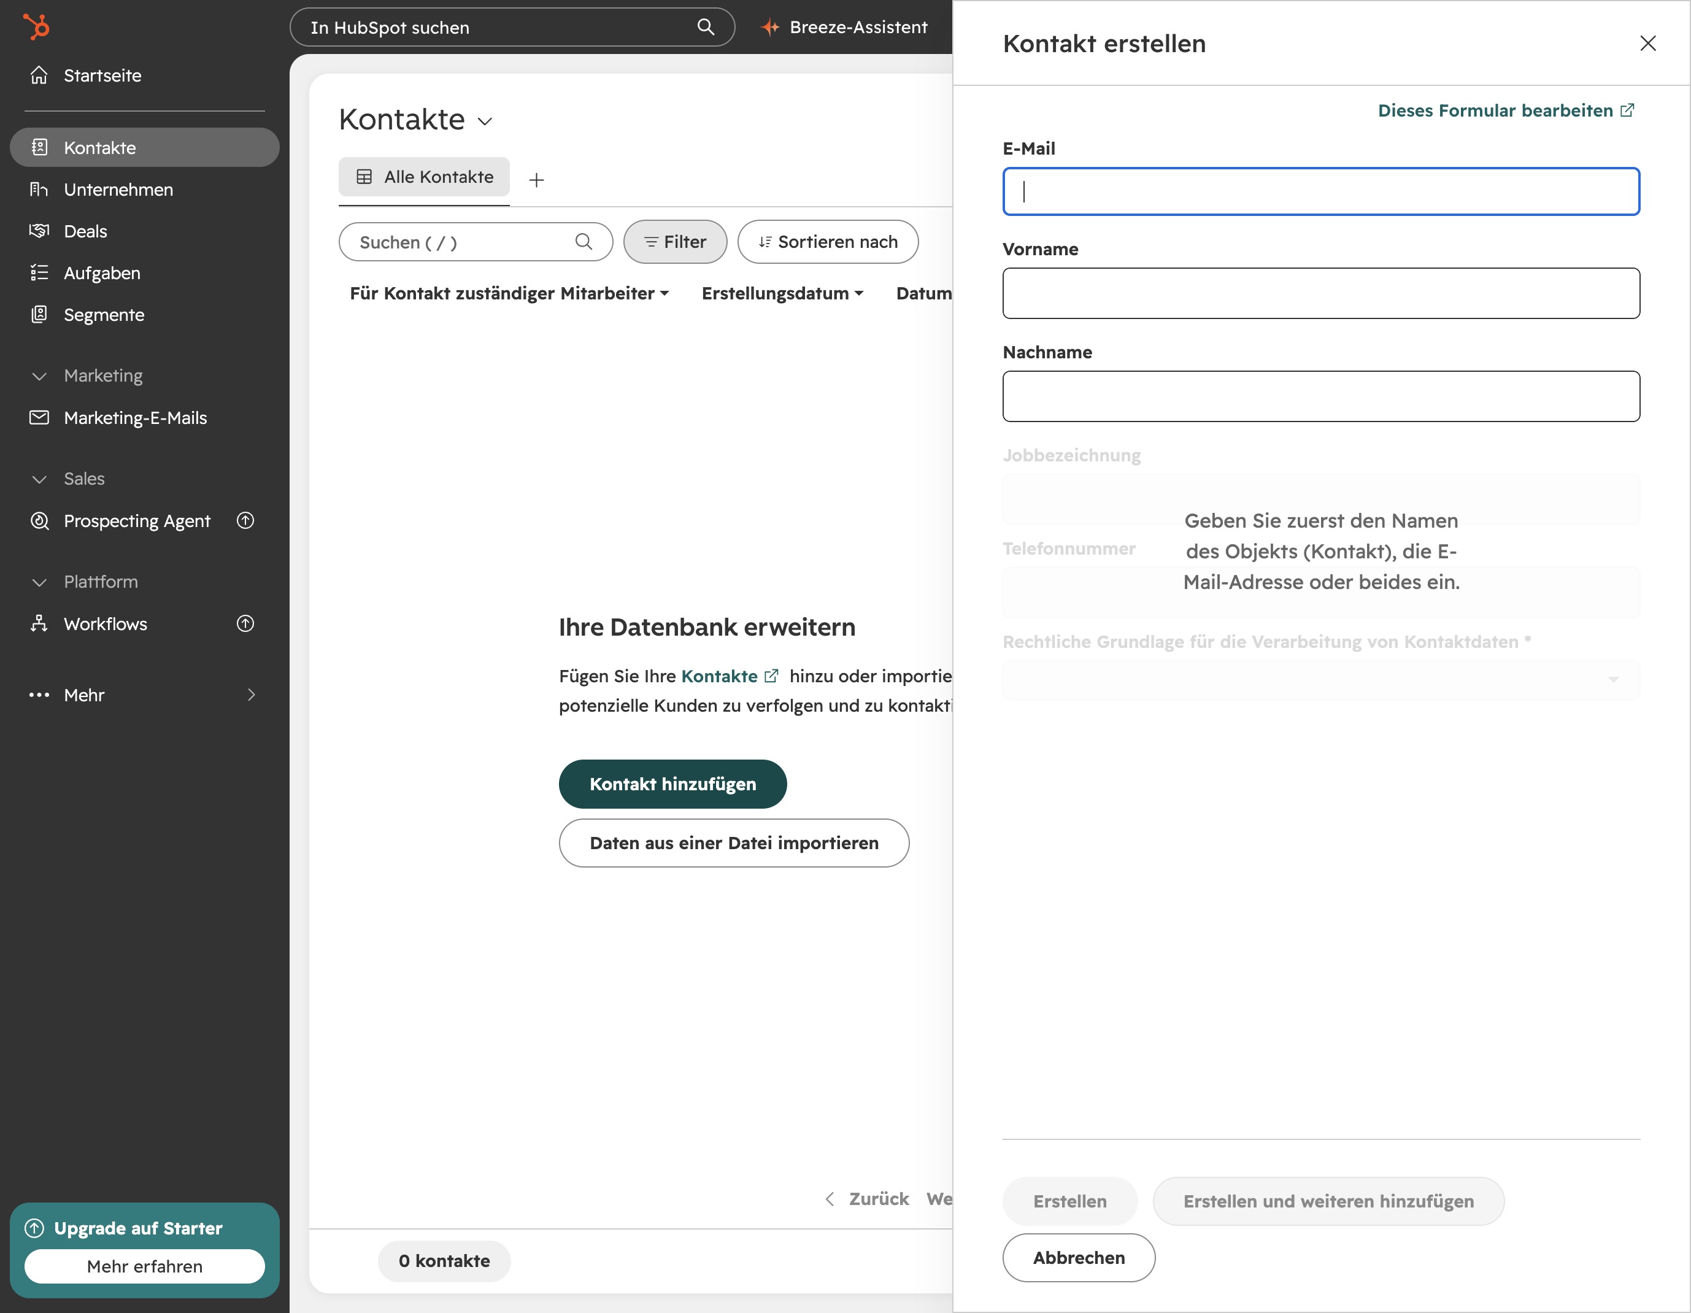Focus the Vorname input field

1321,293
